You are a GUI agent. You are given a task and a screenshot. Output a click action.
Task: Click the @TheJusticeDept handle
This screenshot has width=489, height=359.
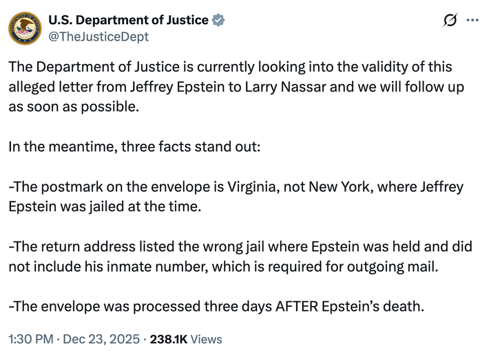(x=98, y=37)
